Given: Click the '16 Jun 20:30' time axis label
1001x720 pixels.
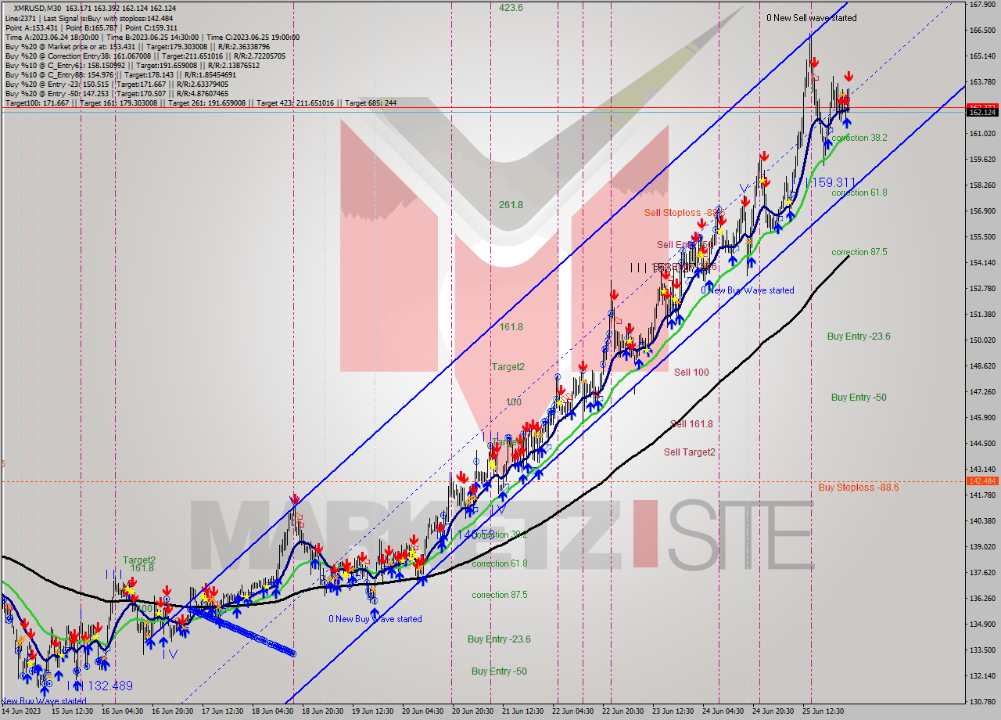Looking at the screenshot, I should (x=173, y=711).
